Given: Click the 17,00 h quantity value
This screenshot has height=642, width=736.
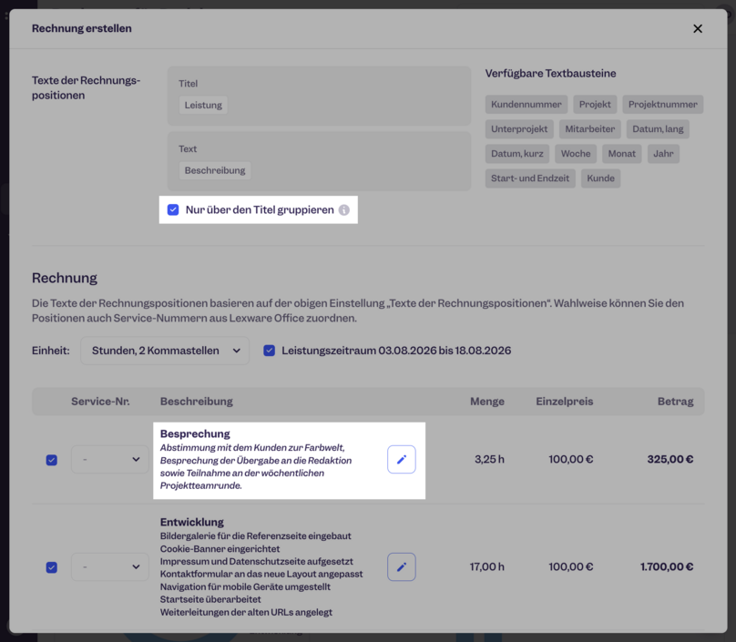Looking at the screenshot, I should pyautogui.click(x=487, y=566).
